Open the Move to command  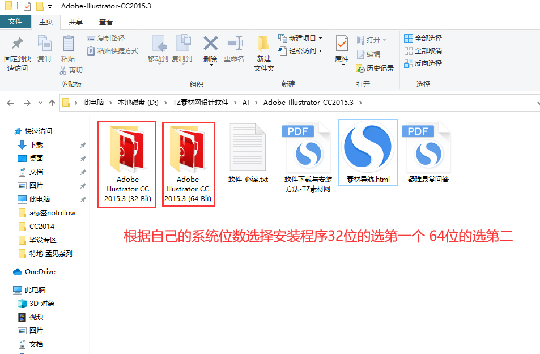click(x=158, y=50)
